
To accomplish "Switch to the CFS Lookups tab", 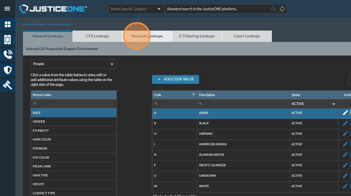I will tap(97, 36).
